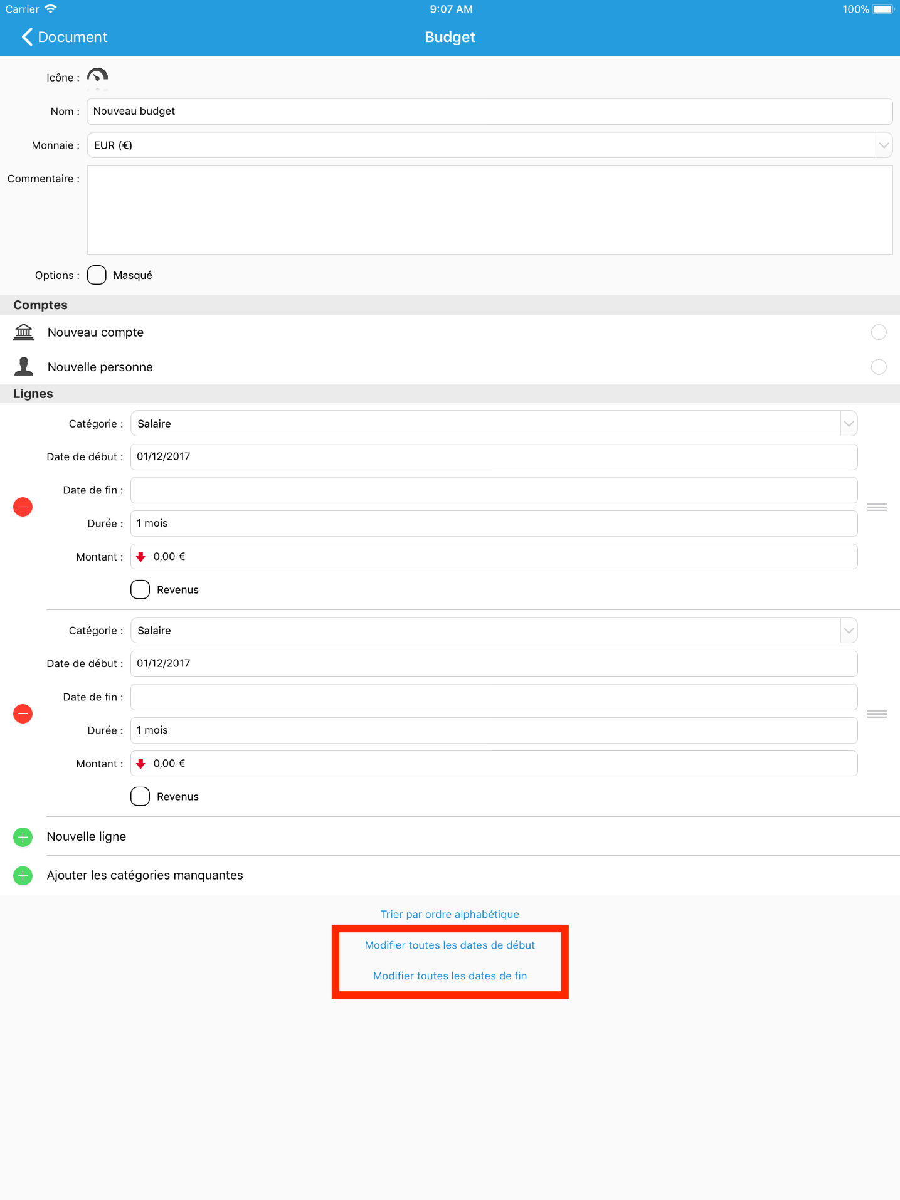
Task: Tap the first line's reorder handle
Action: pos(876,507)
